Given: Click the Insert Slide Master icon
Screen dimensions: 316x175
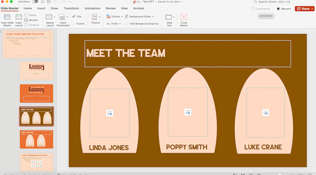Looking at the screenshot, I should click(7, 17).
